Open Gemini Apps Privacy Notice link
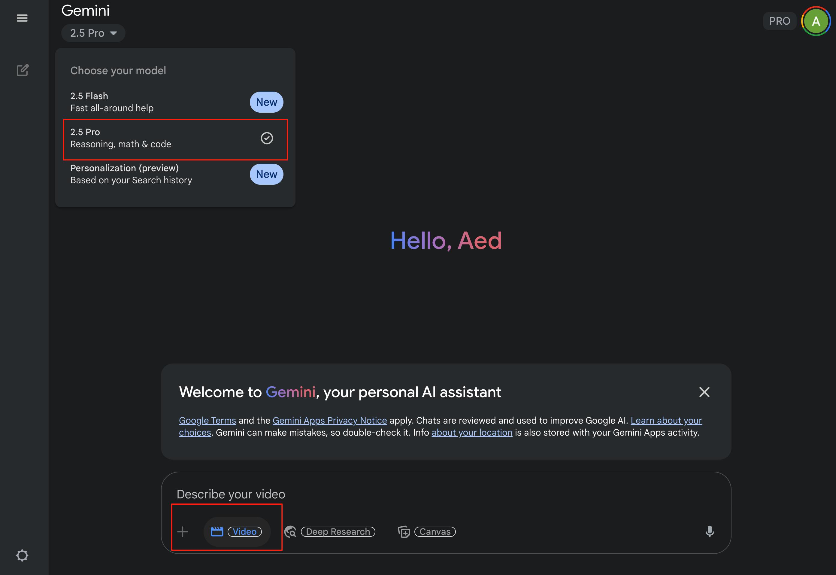 329,421
